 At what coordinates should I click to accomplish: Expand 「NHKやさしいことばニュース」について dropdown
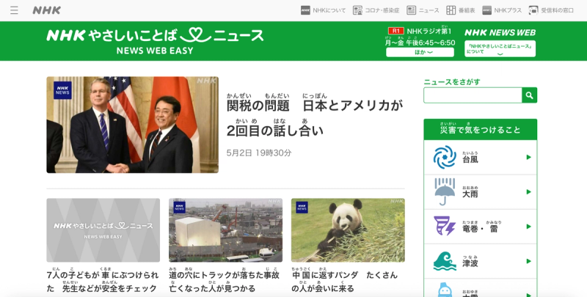tap(500, 49)
